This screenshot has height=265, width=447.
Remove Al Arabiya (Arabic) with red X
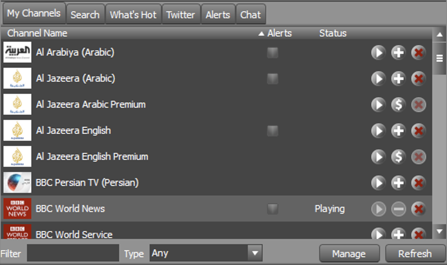point(419,53)
